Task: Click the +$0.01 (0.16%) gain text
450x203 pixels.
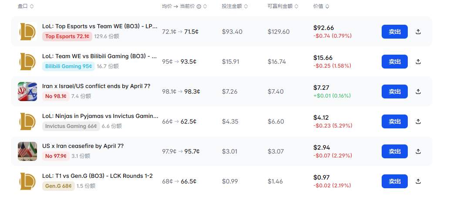Action: pyautogui.click(x=332, y=96)
